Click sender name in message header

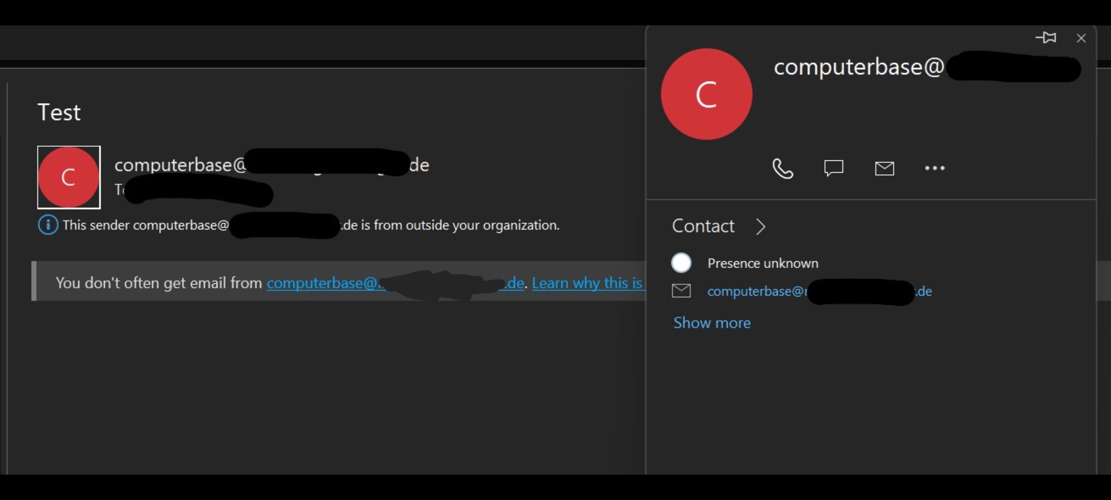[x=180, y=165]
